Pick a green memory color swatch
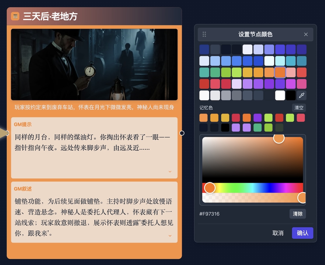The height and width of the screenshot is (265, 325). [268, 118]
